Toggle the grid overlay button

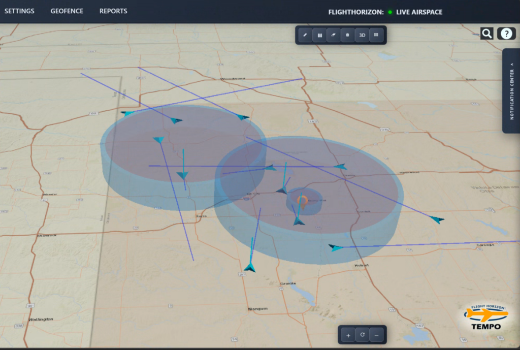[376, 35]
